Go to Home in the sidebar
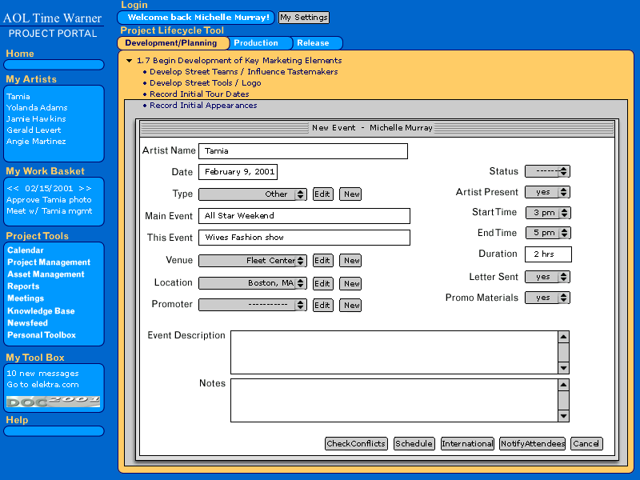The height and width of the screenshot is (480, 640). coord(20,54)
